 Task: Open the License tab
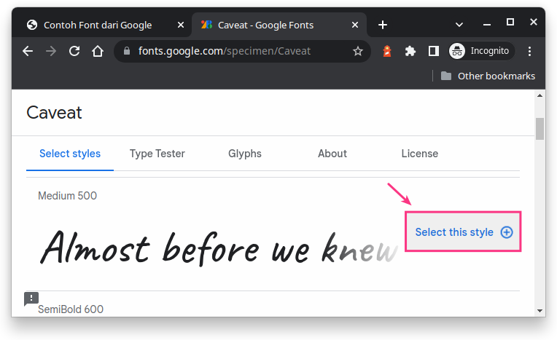click(419, 154)
